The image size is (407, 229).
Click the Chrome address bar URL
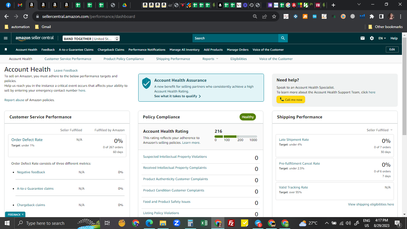pyautogui.click(x=88, y=16)
